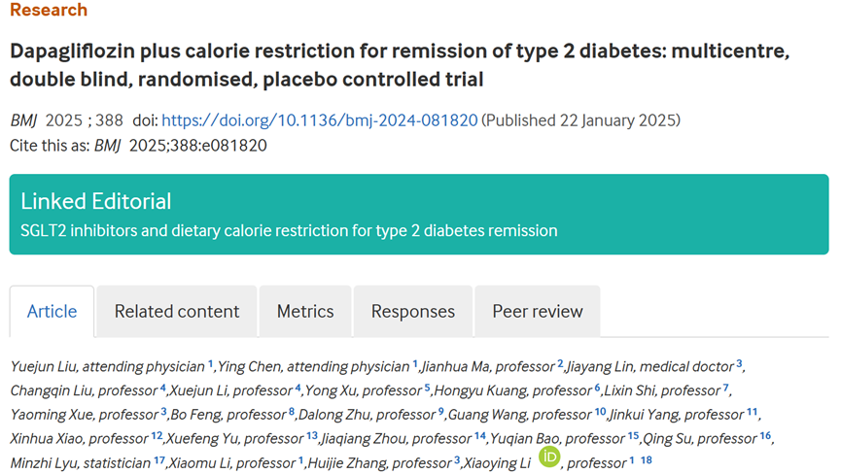Click the Research section label
Viewport: 841px width, 474px height.
pyautogui.click(x=49, y=11)
